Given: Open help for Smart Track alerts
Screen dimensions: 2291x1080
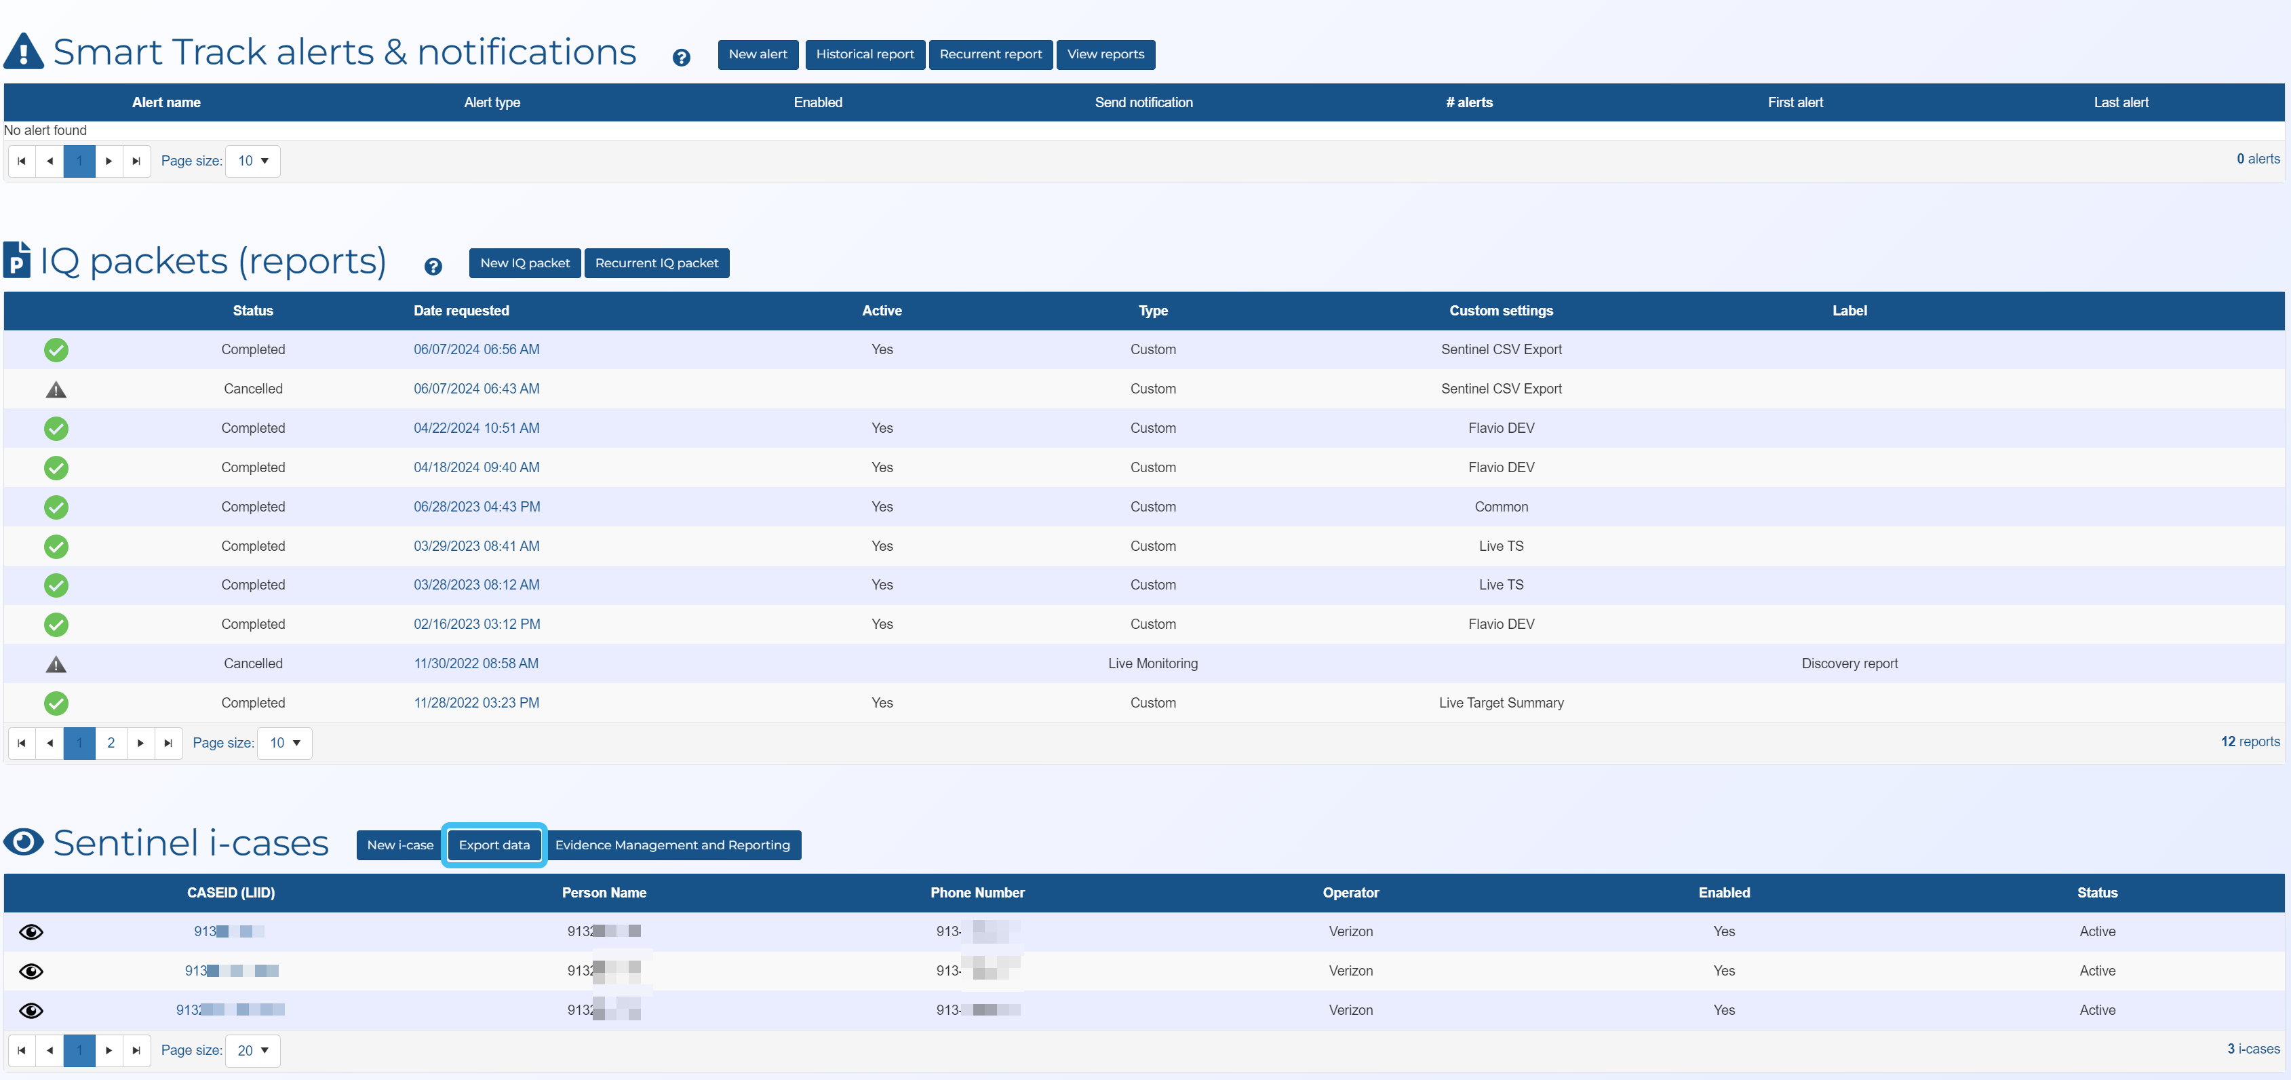Looking at the screenshot, I should click(681, 58).
